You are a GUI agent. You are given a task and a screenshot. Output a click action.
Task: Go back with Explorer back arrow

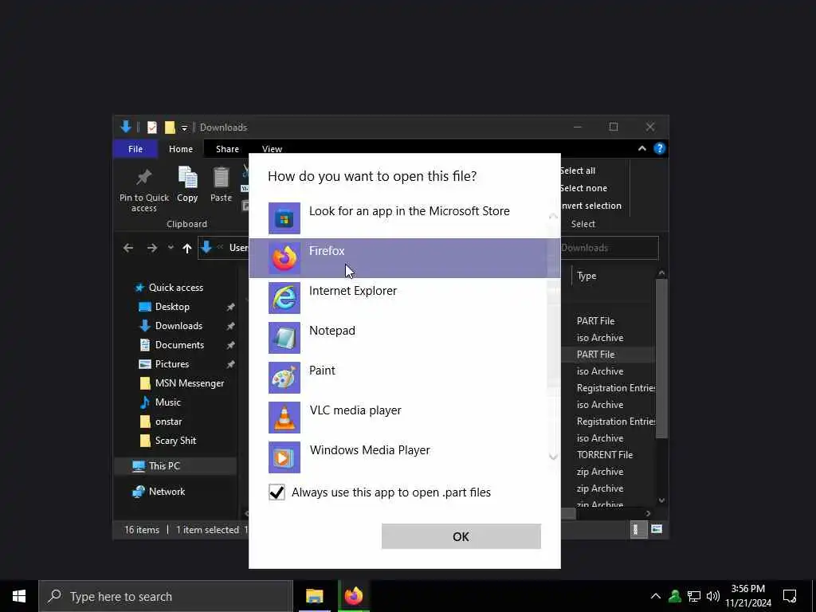[128, 249]
